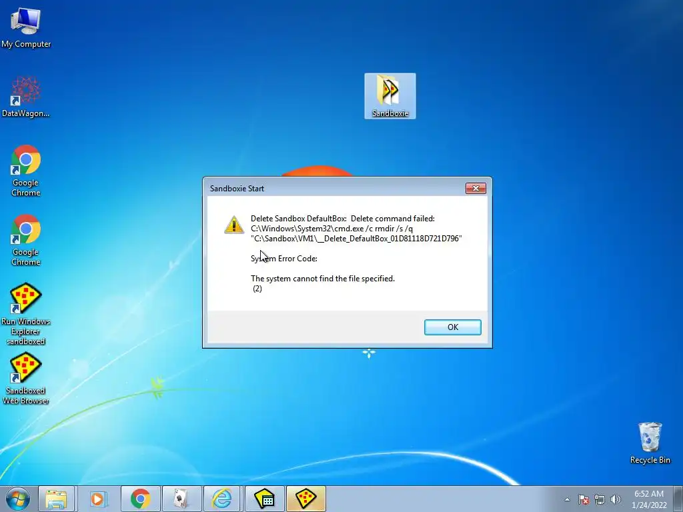Open Google Chrome from taskbar
Viewport: 683px width, 512px height.
tap(140, 499)
